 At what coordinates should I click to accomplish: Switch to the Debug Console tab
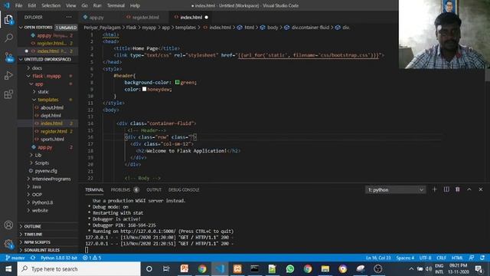[184, 189]
